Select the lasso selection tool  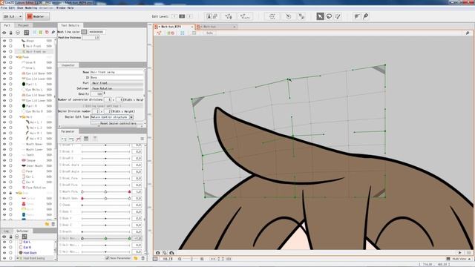329,16
